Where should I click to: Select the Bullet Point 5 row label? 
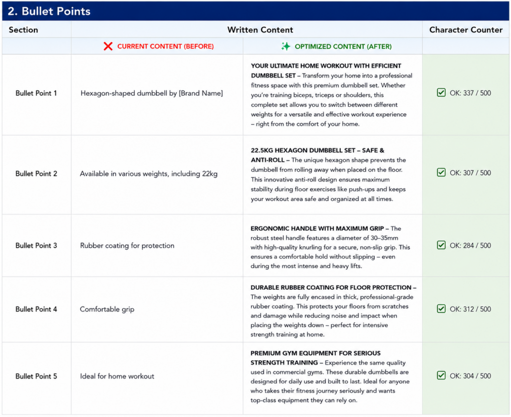pyautogui.click(x=36, y=376)
